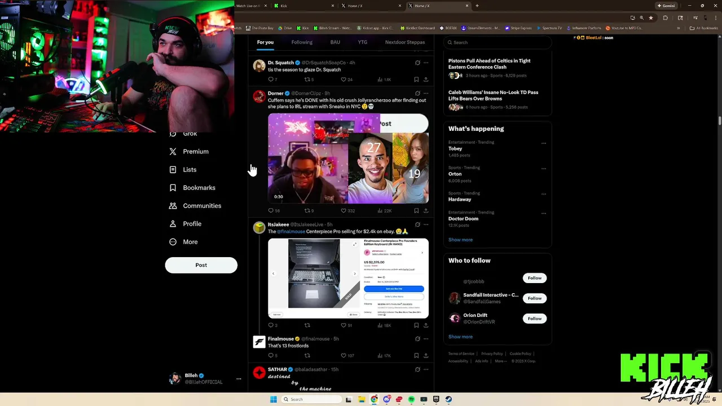
Task: Click the white Post button
Action: click(201, 265)
